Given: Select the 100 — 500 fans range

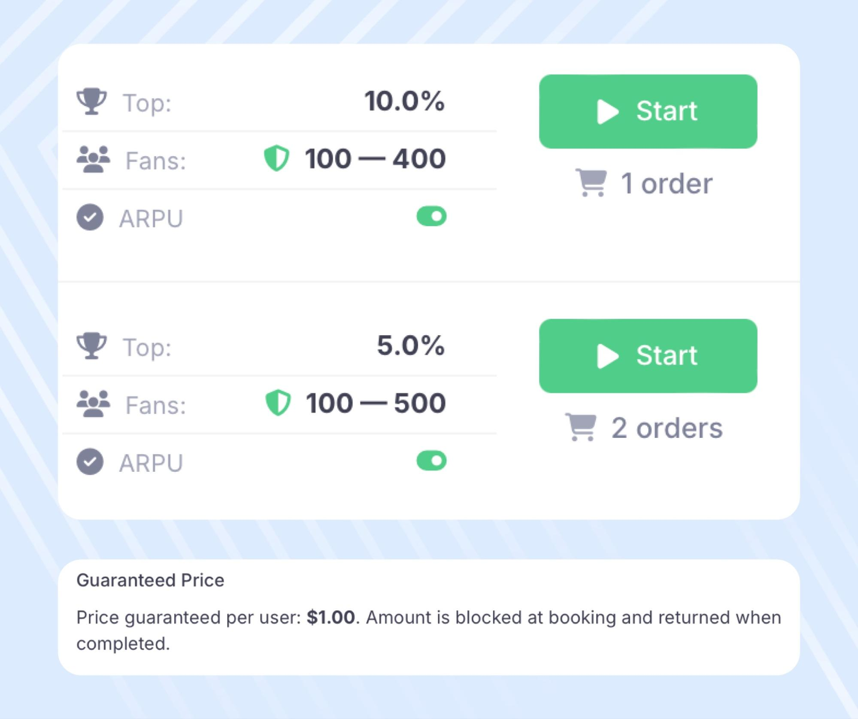Looking at the screenshot, I should (x=376, y=403).
